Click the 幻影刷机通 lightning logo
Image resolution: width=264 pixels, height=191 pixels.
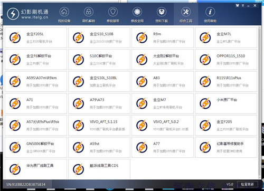13,14
